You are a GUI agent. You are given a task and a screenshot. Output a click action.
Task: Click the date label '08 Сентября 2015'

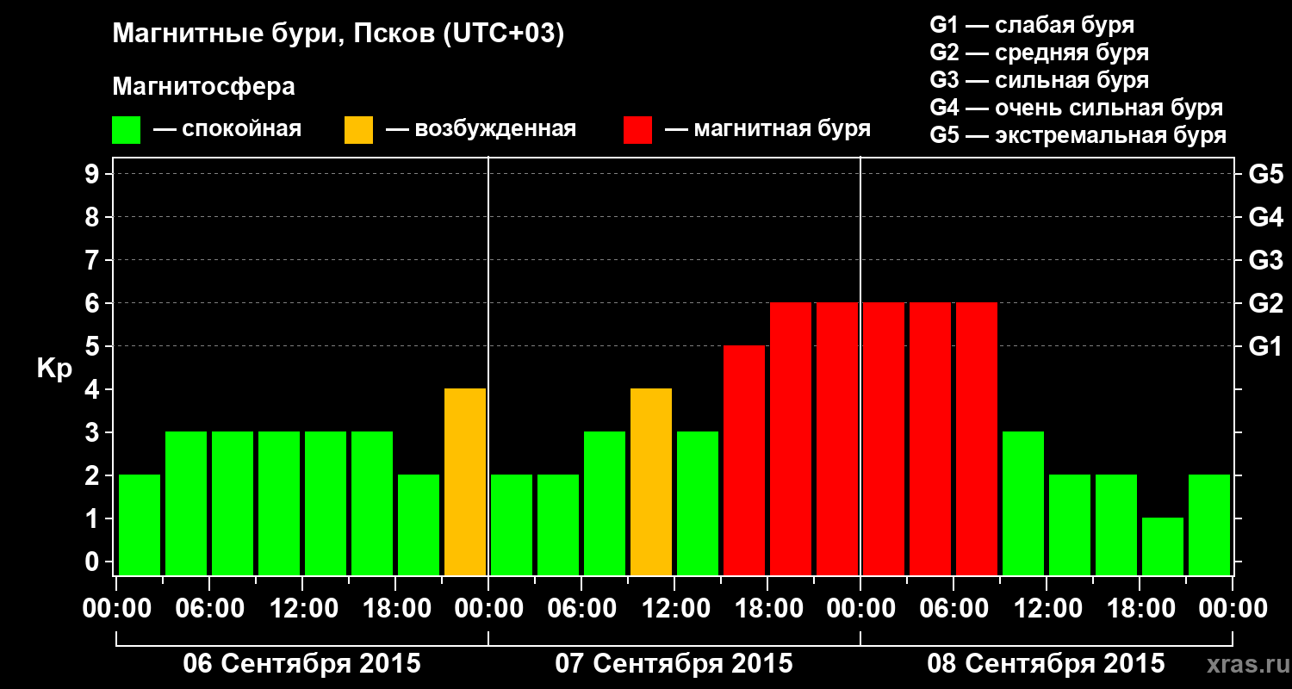point(1046,664)
